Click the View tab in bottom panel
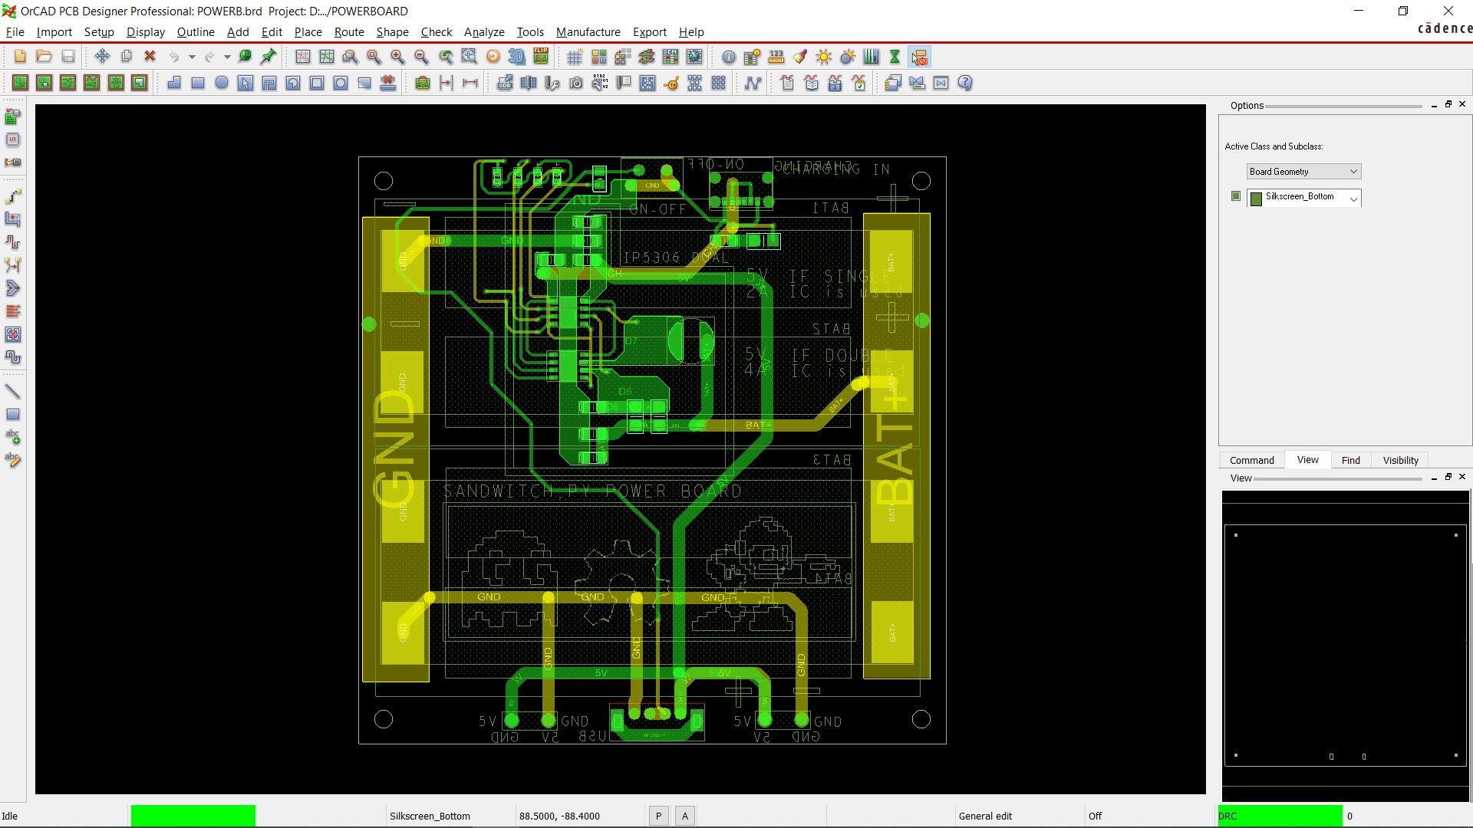 (x=1307, y=460)
